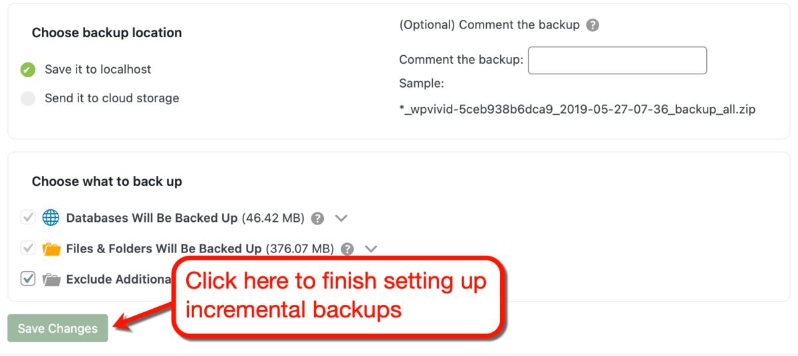Screen dimensions: 798x356
Task: Click the Databases globe icon
Action: coord(51,217)
